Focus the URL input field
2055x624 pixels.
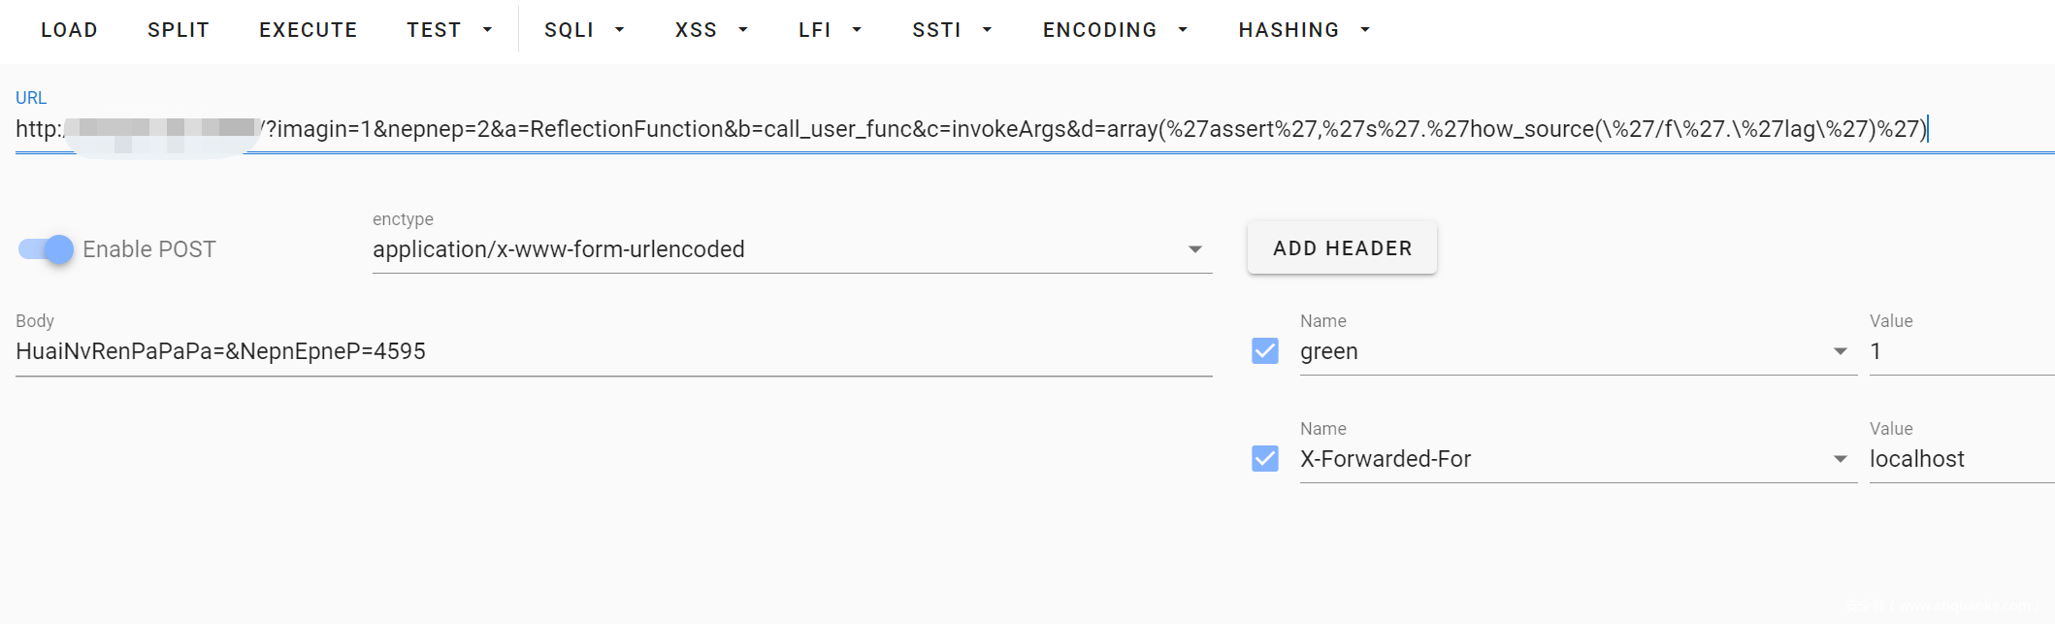(1034, 129)
